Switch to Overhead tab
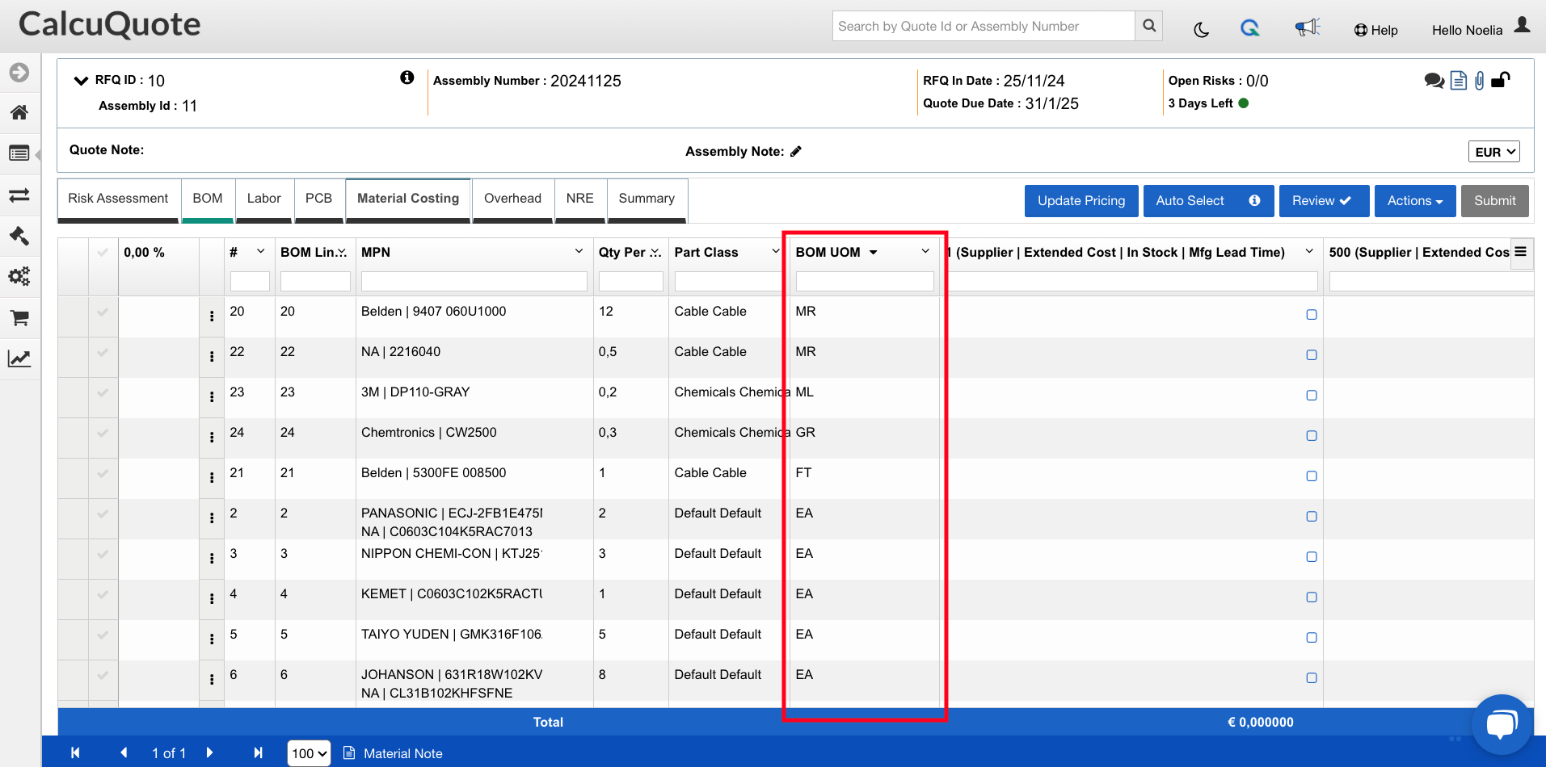1546x767 pixels. pos(512,199)
